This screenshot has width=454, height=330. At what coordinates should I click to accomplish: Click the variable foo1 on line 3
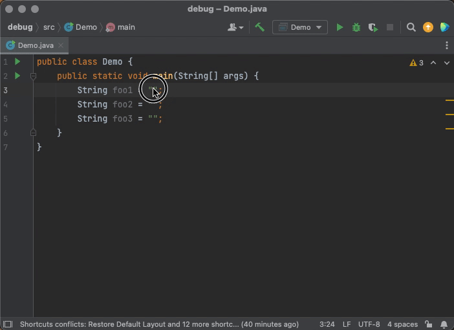(122, 90)
